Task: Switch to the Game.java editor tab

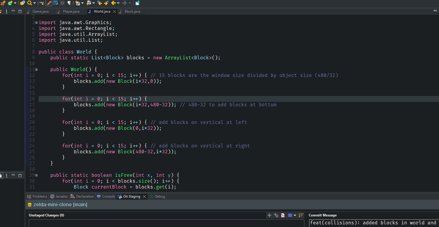Action: pyautogui.click(x=41, y=11)
